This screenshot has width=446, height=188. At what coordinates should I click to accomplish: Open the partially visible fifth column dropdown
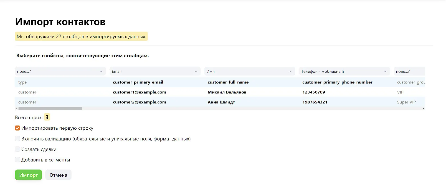[409, 71]
